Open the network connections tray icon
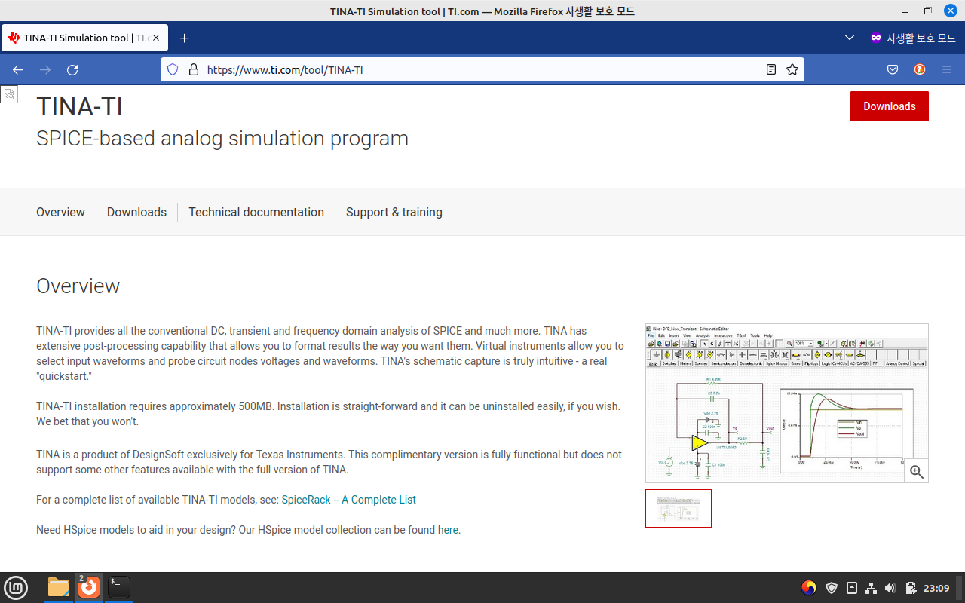Viewport: 965px width, 603px height. (871, 588)
